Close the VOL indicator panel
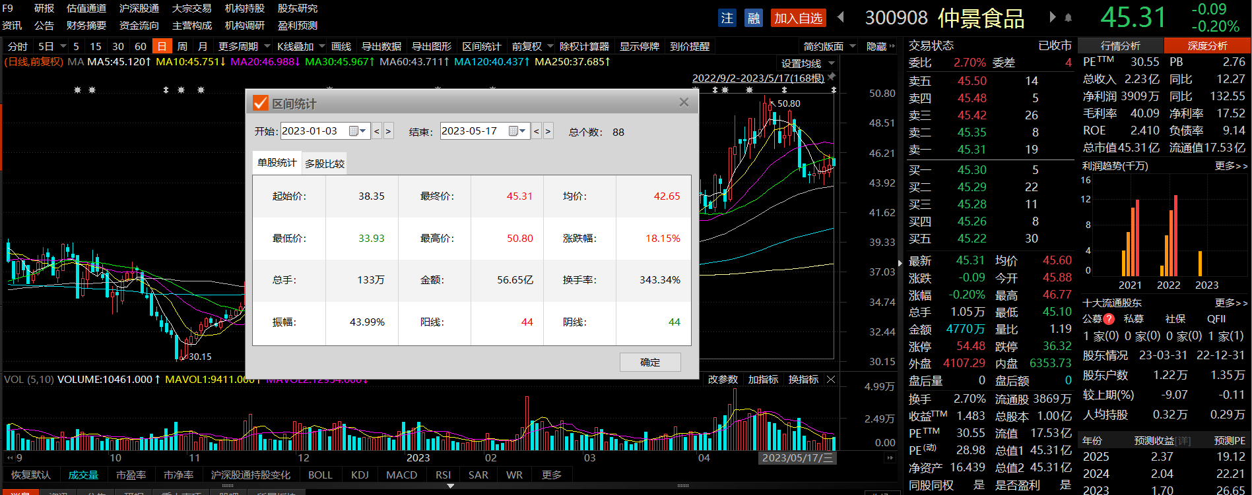 click(x=831, y=380)
